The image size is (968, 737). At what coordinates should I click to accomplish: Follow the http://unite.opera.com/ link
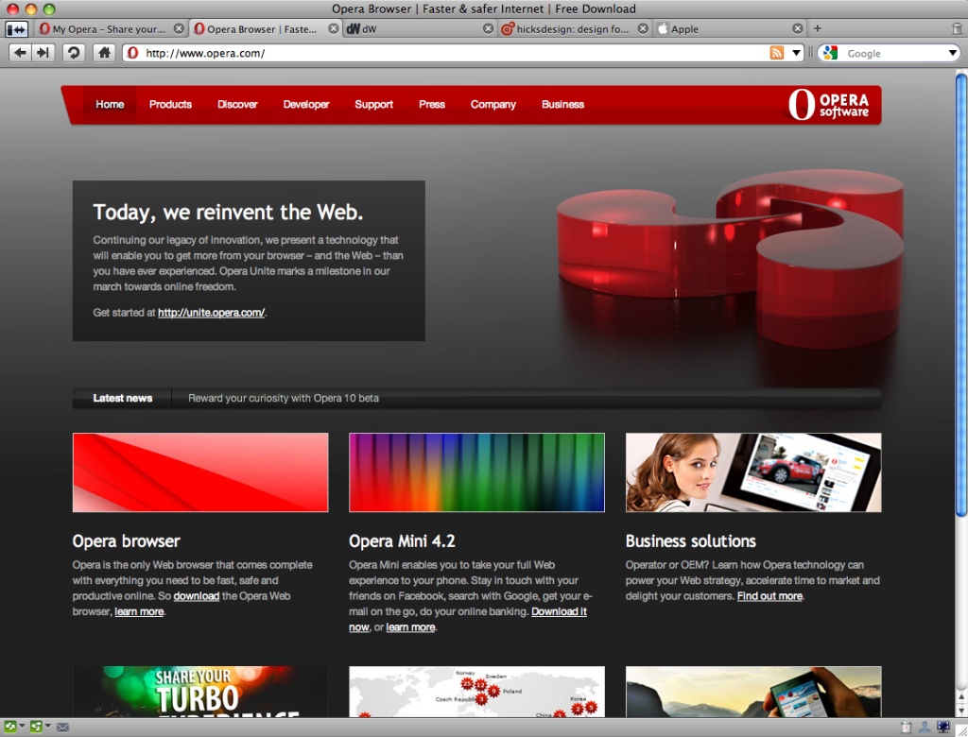coord(211,313)
